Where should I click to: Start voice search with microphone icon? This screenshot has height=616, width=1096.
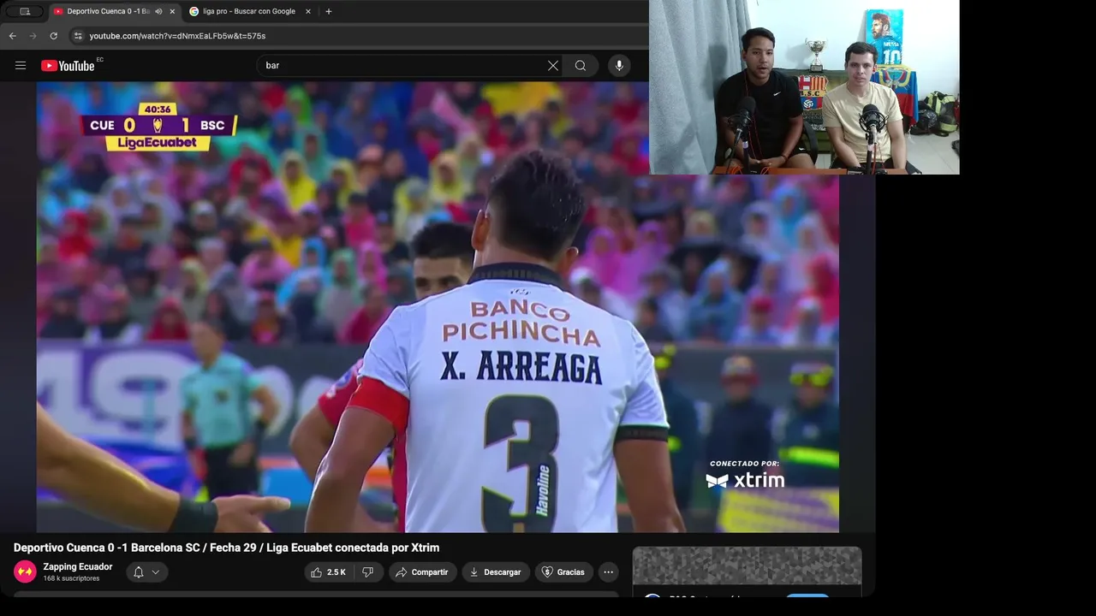tap(619, 66)
